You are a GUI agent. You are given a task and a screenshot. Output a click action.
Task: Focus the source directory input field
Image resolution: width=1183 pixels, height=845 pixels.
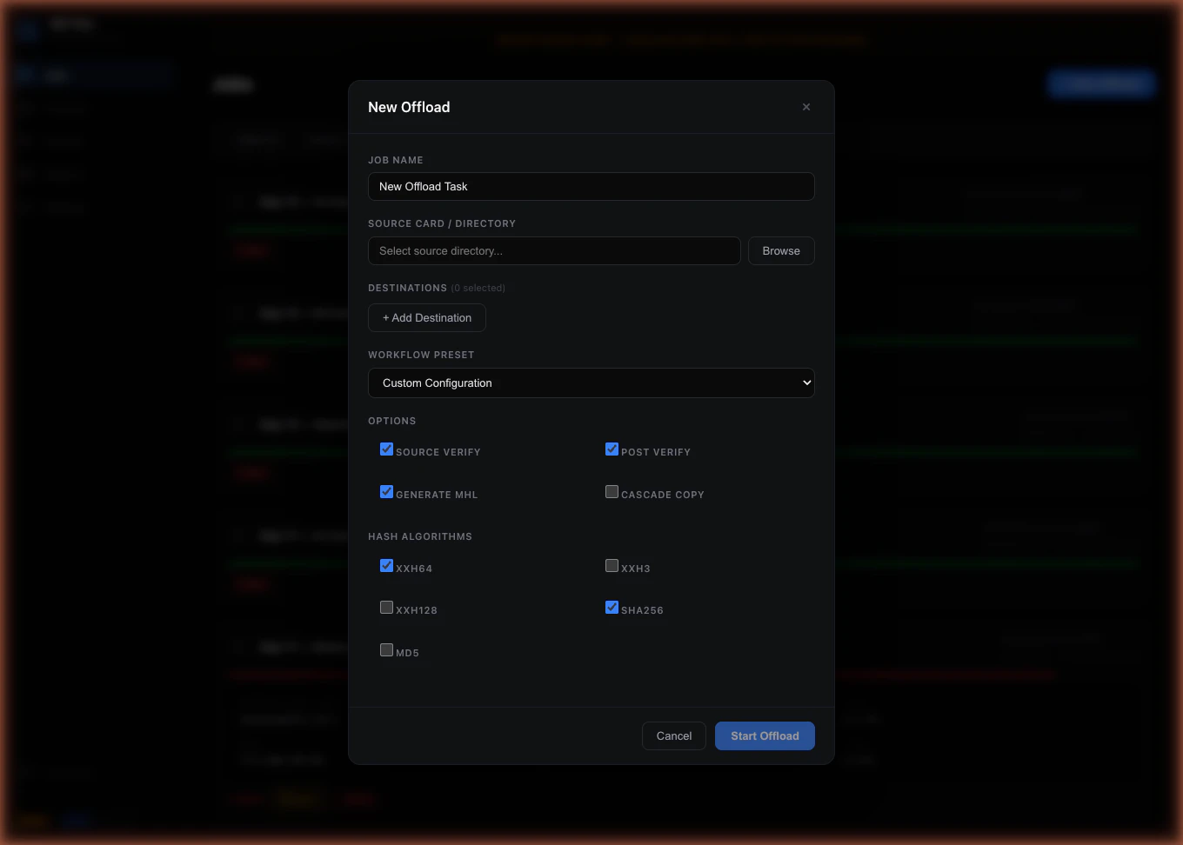[x=554, y=251]
